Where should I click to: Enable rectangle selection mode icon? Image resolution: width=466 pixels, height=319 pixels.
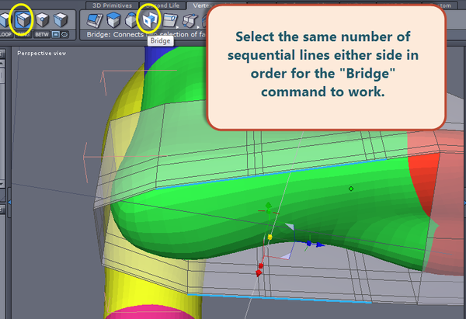[56, 34]
